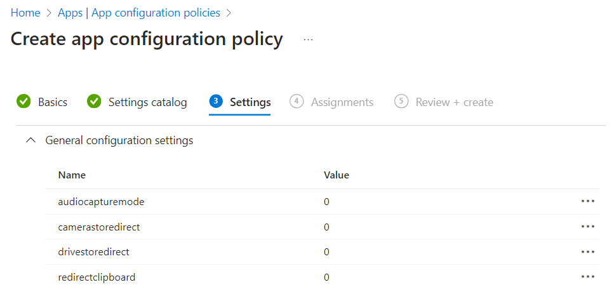This screenshot has width=614, height=287.
Task: Sort by the Name column header
Action: click(72, 175)
